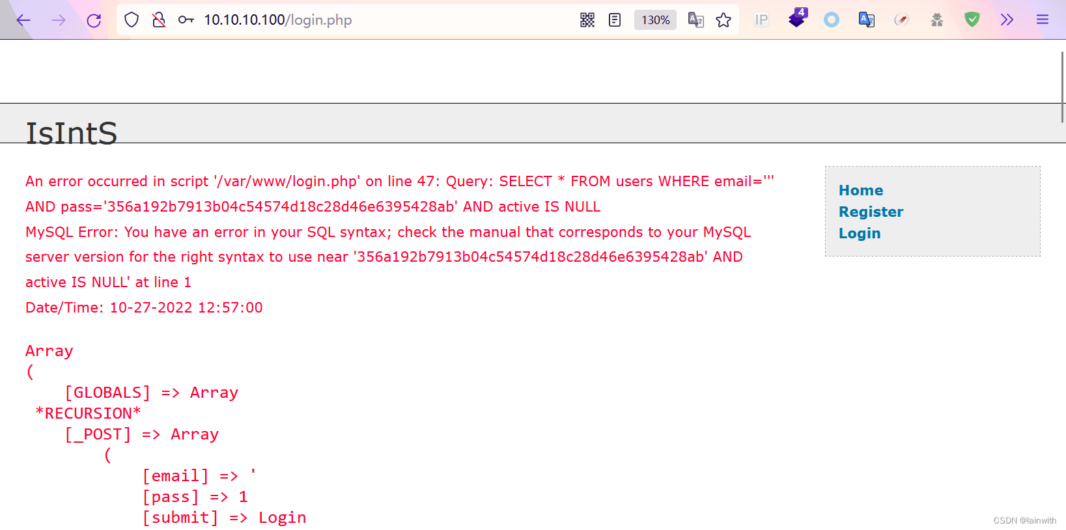The image size is (1066, 530).
Task: Click the '[GLOBALS] => Array' line
Action: pos(151,393)
